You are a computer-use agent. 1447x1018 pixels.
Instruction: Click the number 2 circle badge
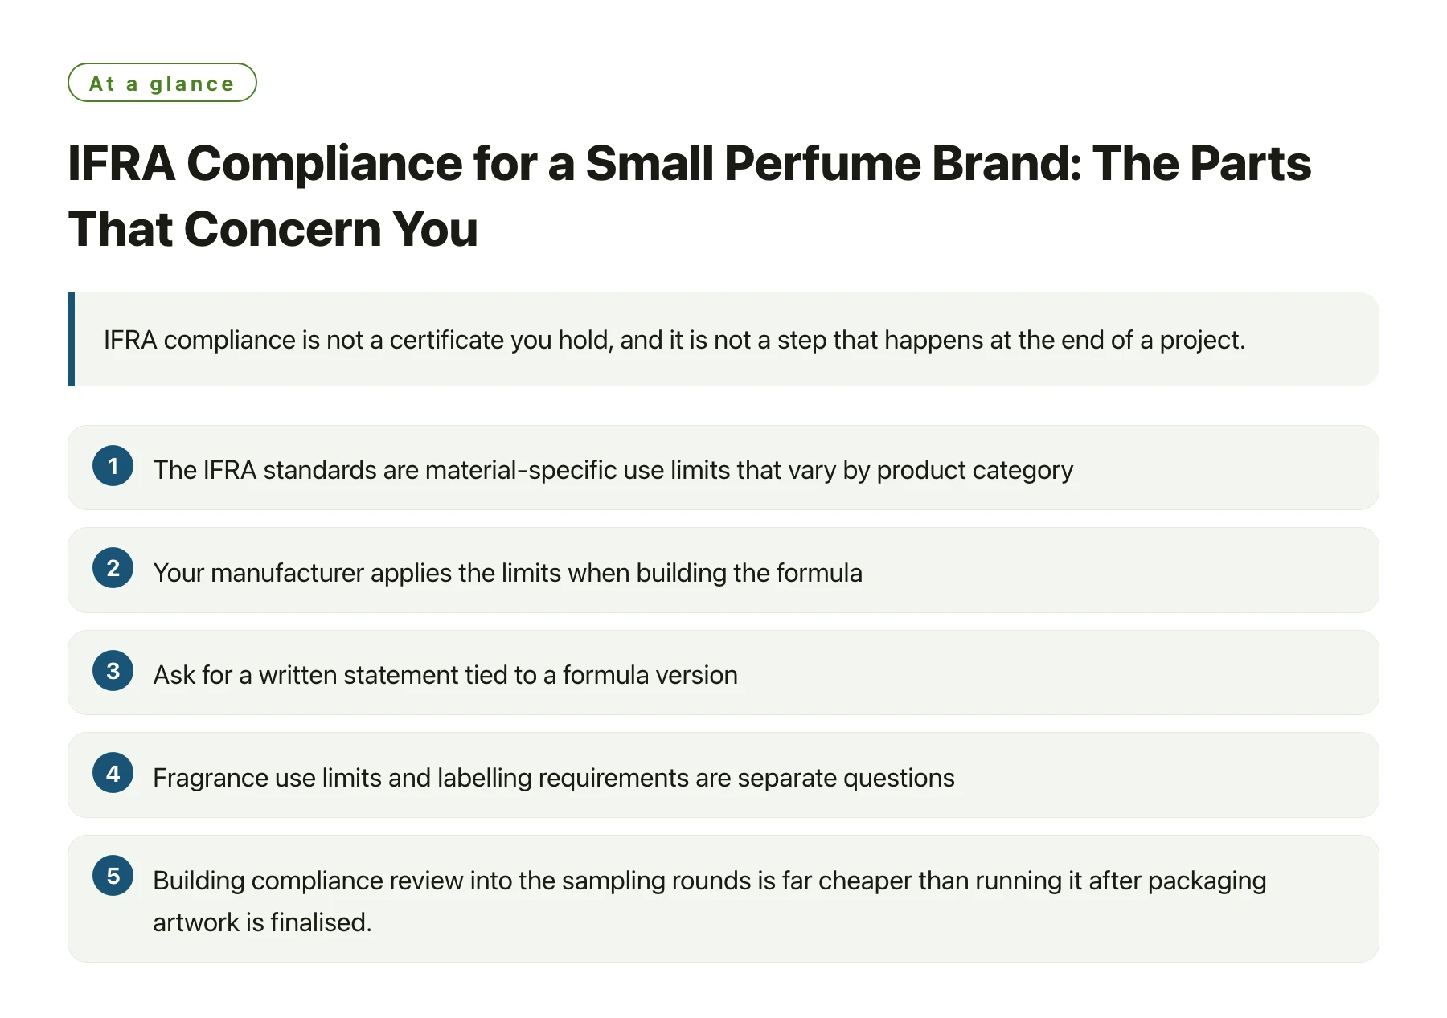[x=113, y=568]
